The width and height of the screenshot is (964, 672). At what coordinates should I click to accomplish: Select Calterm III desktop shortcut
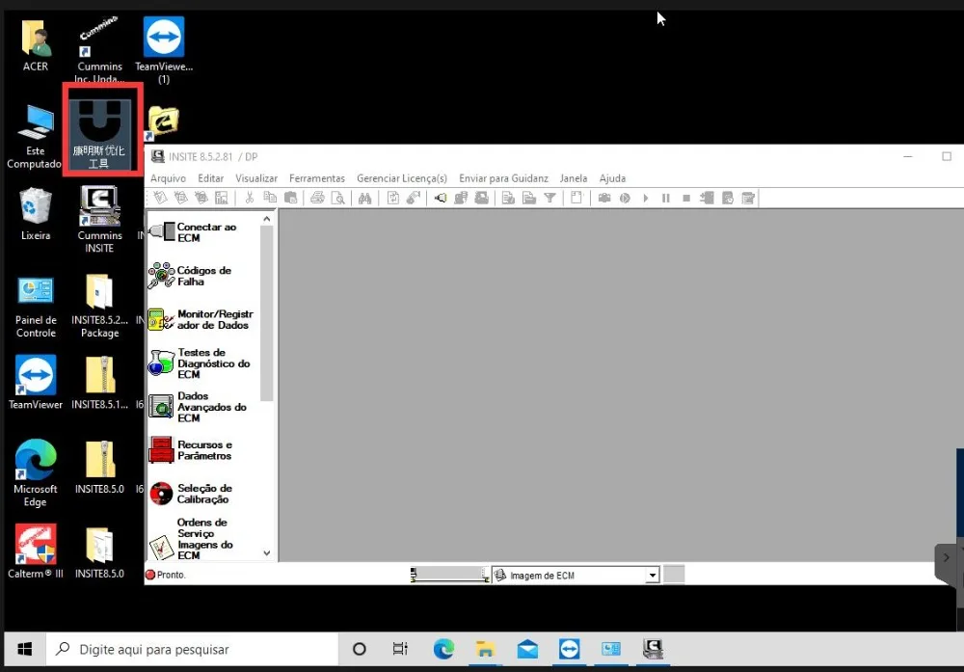click(x=36, y=551)
